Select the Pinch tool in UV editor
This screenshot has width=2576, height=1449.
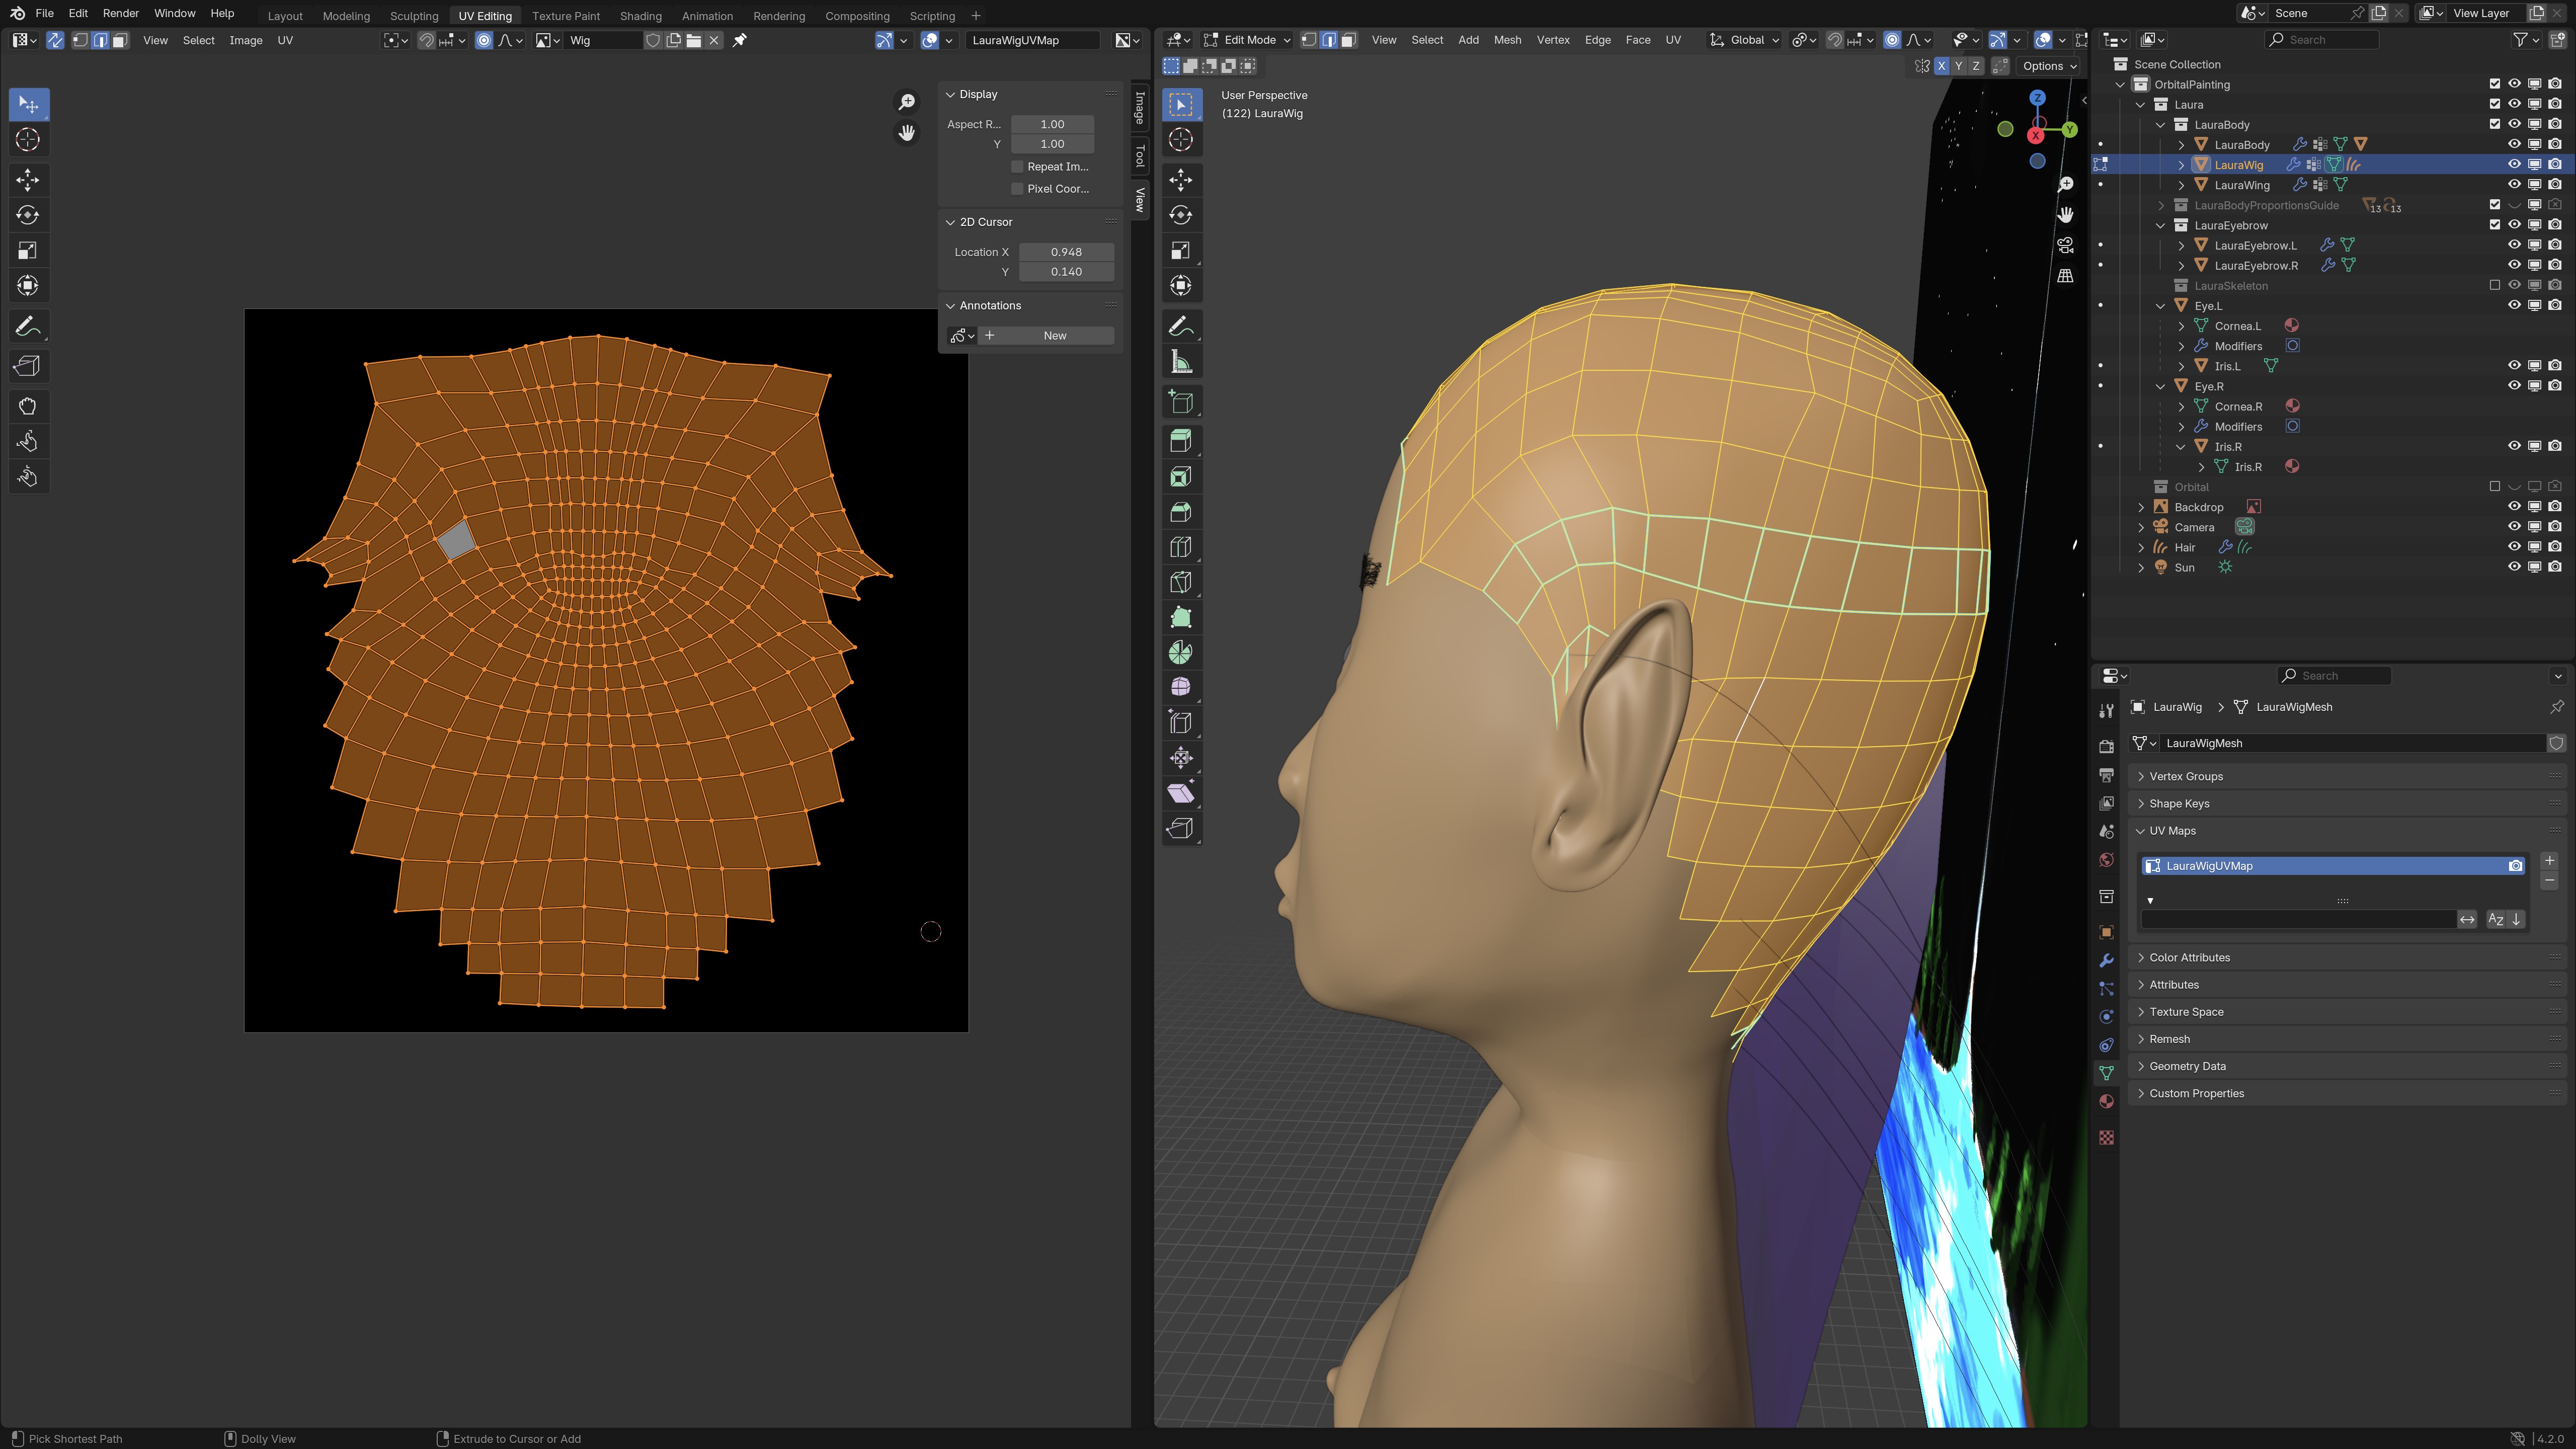click(28, 476)
